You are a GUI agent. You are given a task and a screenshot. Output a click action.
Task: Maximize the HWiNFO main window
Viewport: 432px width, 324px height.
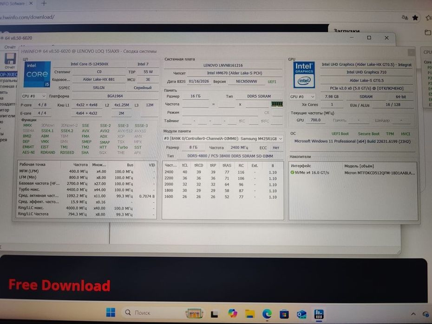369,38
